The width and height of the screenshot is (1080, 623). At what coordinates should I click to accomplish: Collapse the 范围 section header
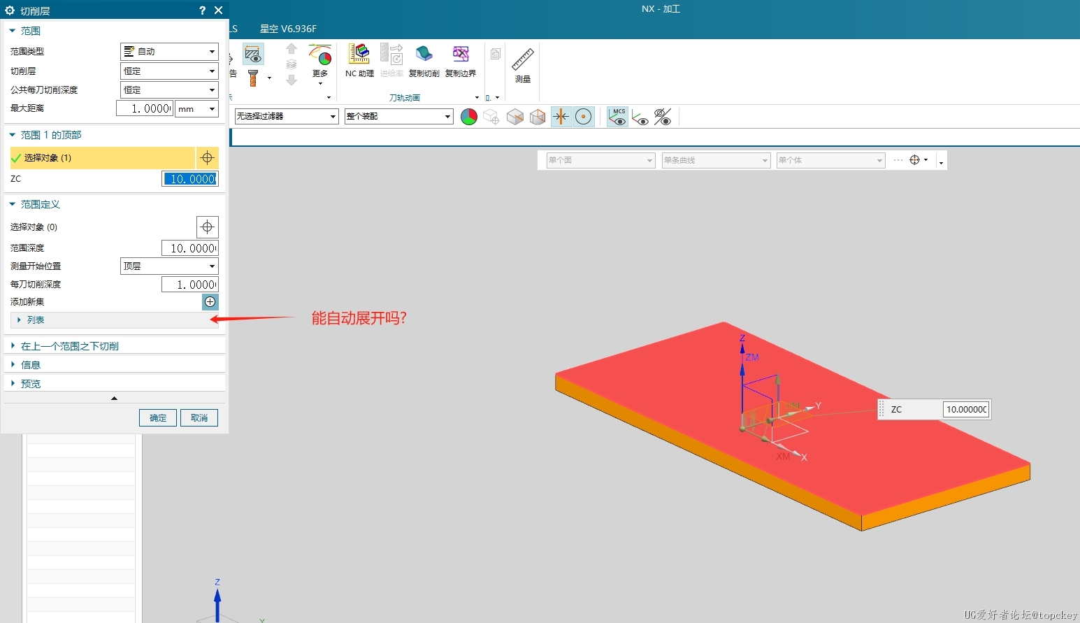tap(115, 31)
